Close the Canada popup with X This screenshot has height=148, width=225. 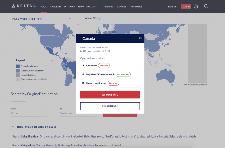coord(140,38)
